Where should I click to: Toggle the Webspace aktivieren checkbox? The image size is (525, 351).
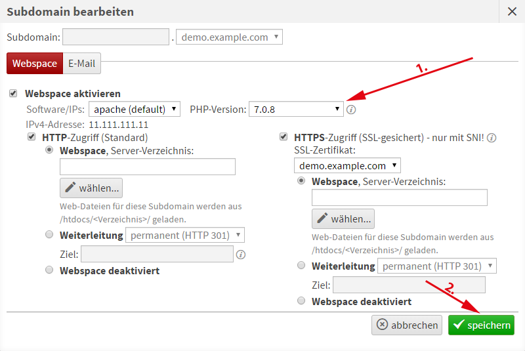click(14, 94)
